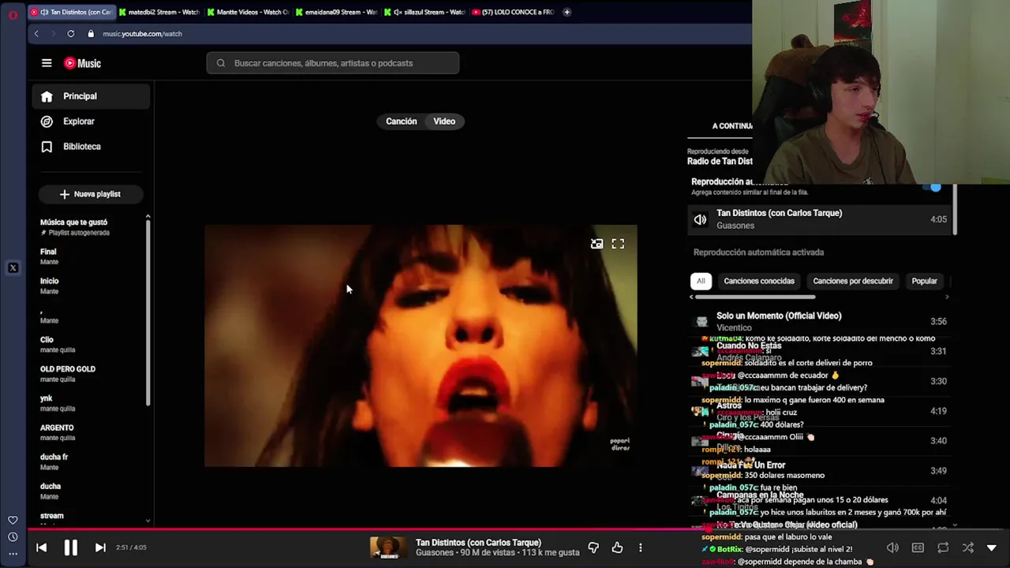The image size is (1010, 568).
Task: Dislike the song Tan Distintos
Action: 593,547
